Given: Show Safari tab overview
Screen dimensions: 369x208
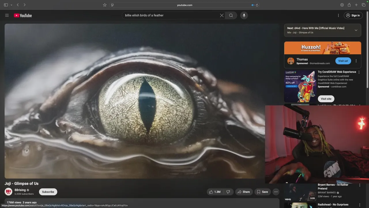Looking at the screenshot, I should pyautogui.click(x=364, y=5).
